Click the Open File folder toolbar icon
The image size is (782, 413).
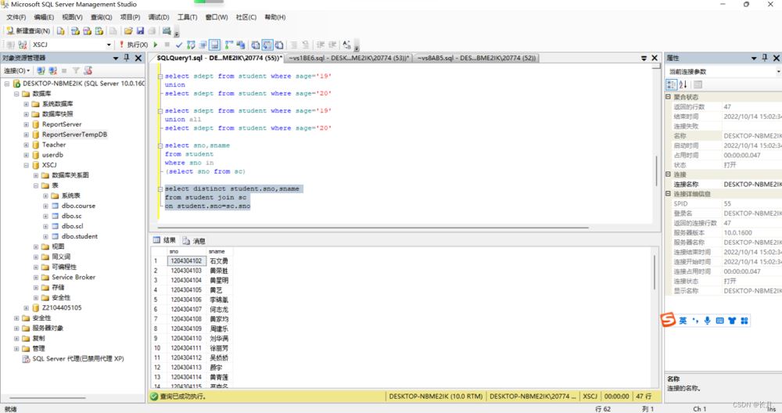tap(128, 31)
